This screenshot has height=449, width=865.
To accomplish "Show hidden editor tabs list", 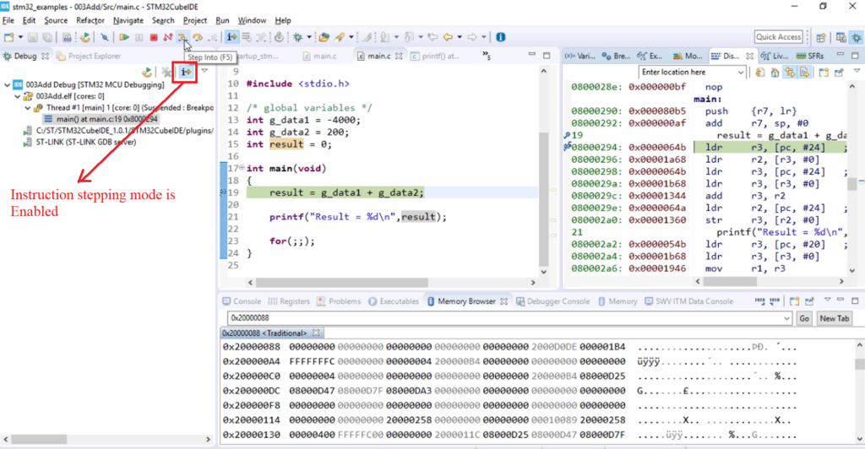I will point(487,55).
